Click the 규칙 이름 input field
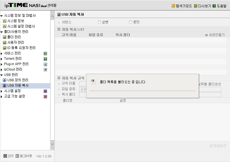The height and width of the screenshot is (162, 230). pos(83,84)
